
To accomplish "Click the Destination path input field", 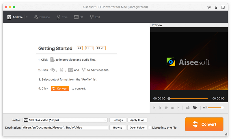I will tap(65, 127).
